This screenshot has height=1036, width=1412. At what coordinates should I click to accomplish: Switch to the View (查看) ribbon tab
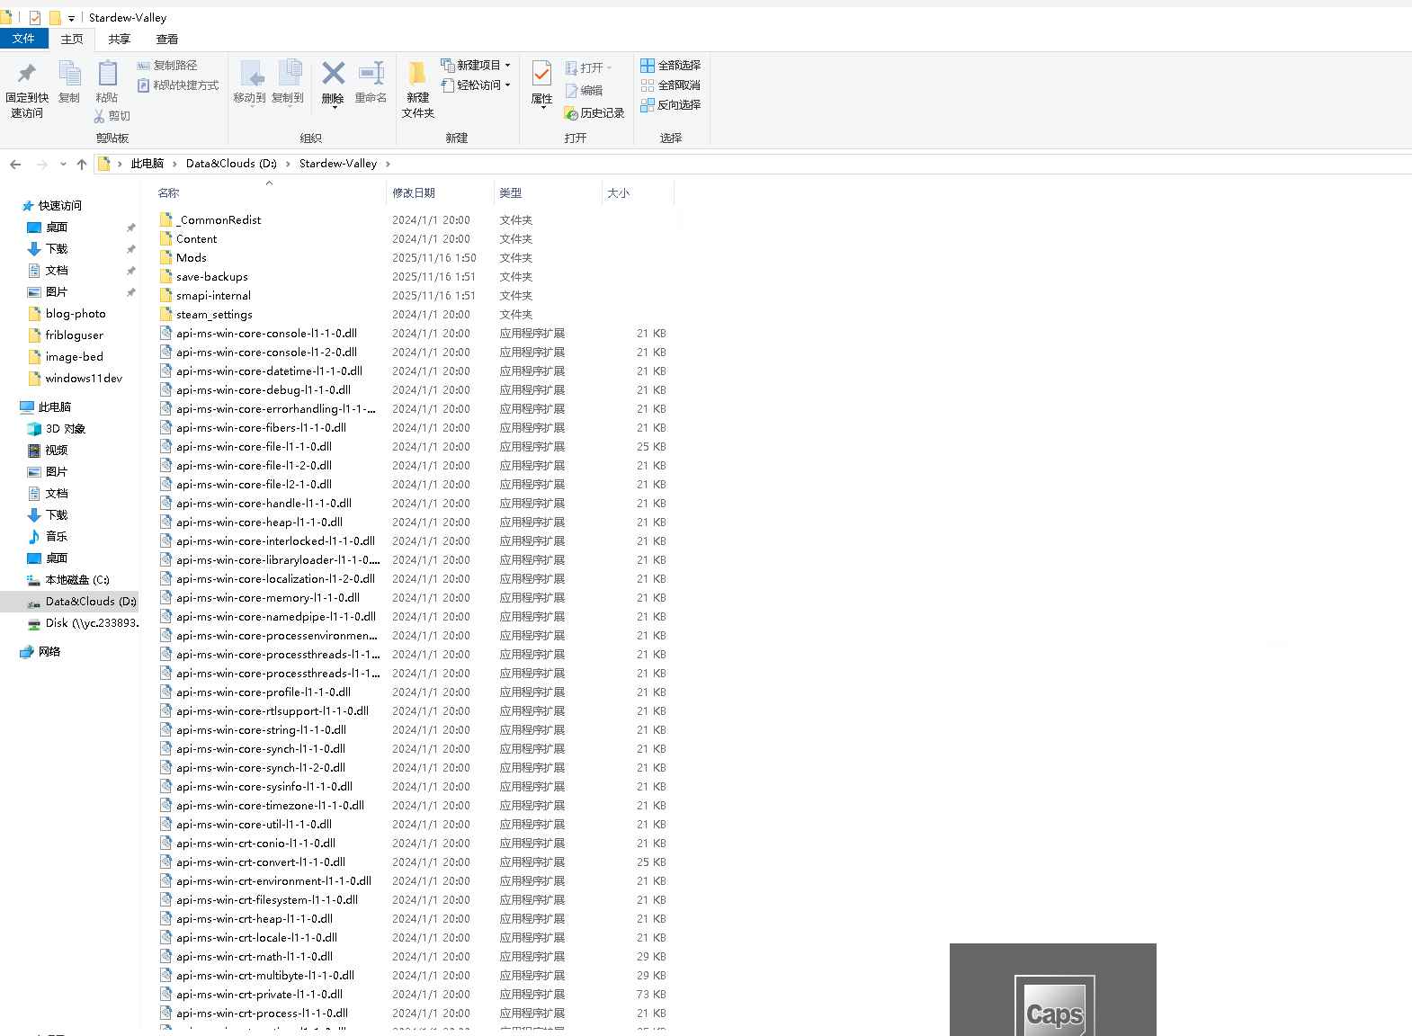pyautogui.click(x=166, y=40)
